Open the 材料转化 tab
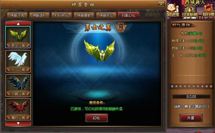215x133 pixels. point(62,15)
